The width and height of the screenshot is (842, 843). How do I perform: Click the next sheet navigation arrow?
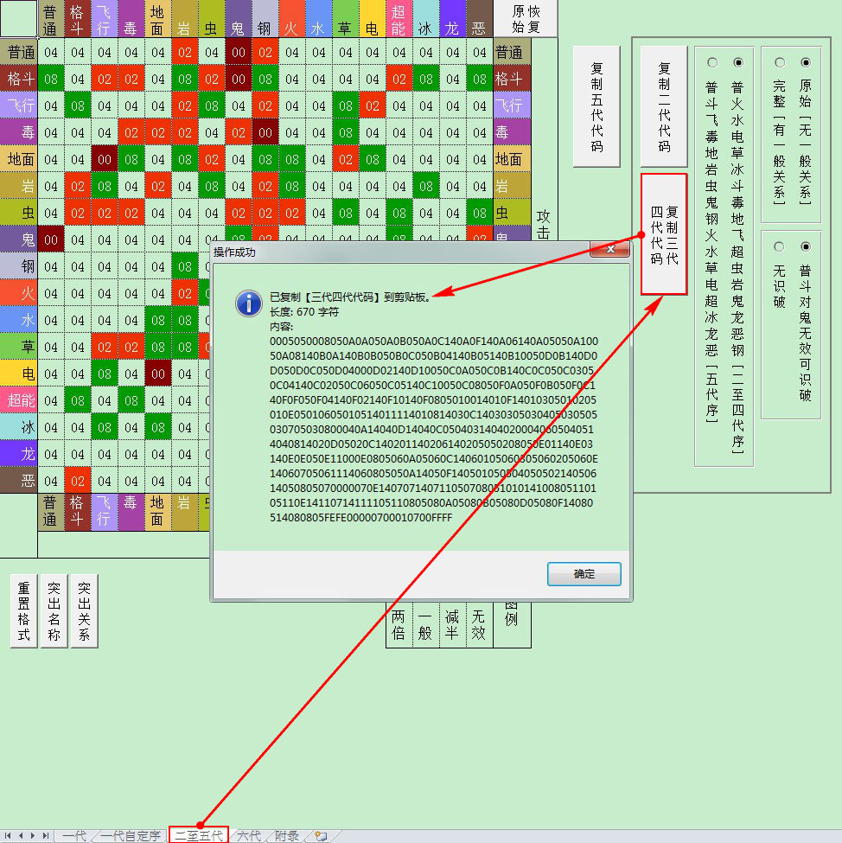tap(33, 836)
